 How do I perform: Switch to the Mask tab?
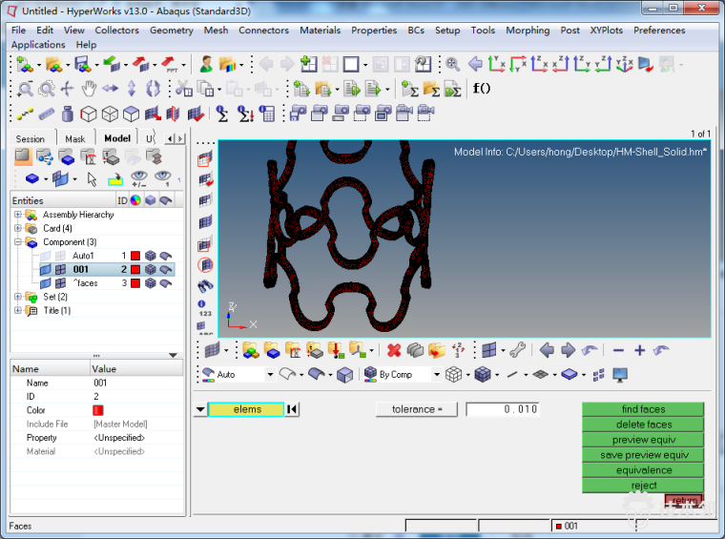(74, 138)
